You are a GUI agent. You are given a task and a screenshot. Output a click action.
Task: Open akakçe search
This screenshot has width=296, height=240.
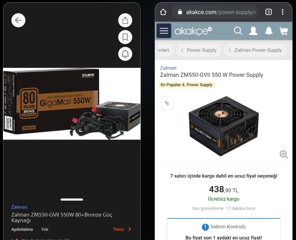(238, 31)
